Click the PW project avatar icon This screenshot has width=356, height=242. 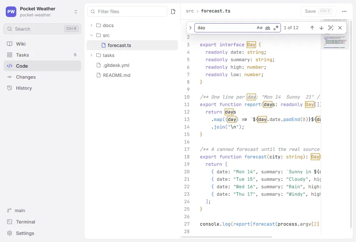click(11, 12)
